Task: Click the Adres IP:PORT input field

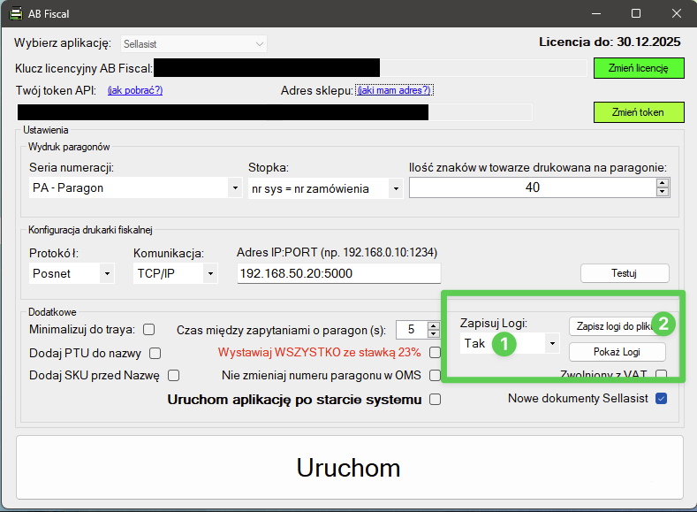Action: coord(338,273)
